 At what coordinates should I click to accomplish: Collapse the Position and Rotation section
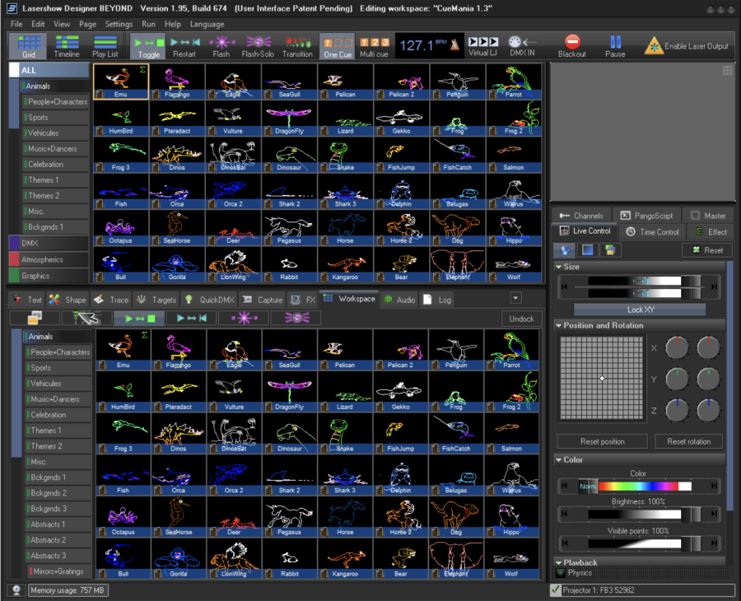click(562, 325)
